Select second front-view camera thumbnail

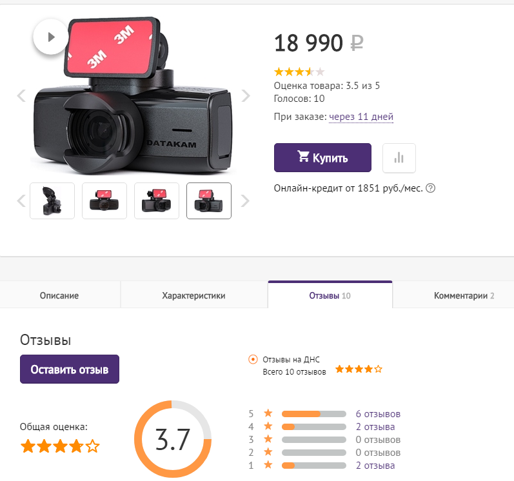(x=104, y=201)
